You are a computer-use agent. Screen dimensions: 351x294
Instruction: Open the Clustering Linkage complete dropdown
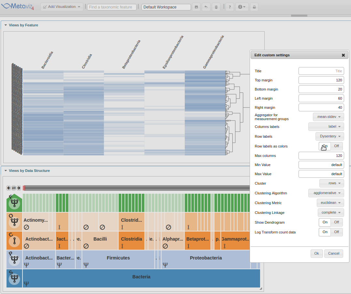coord(331,213)
